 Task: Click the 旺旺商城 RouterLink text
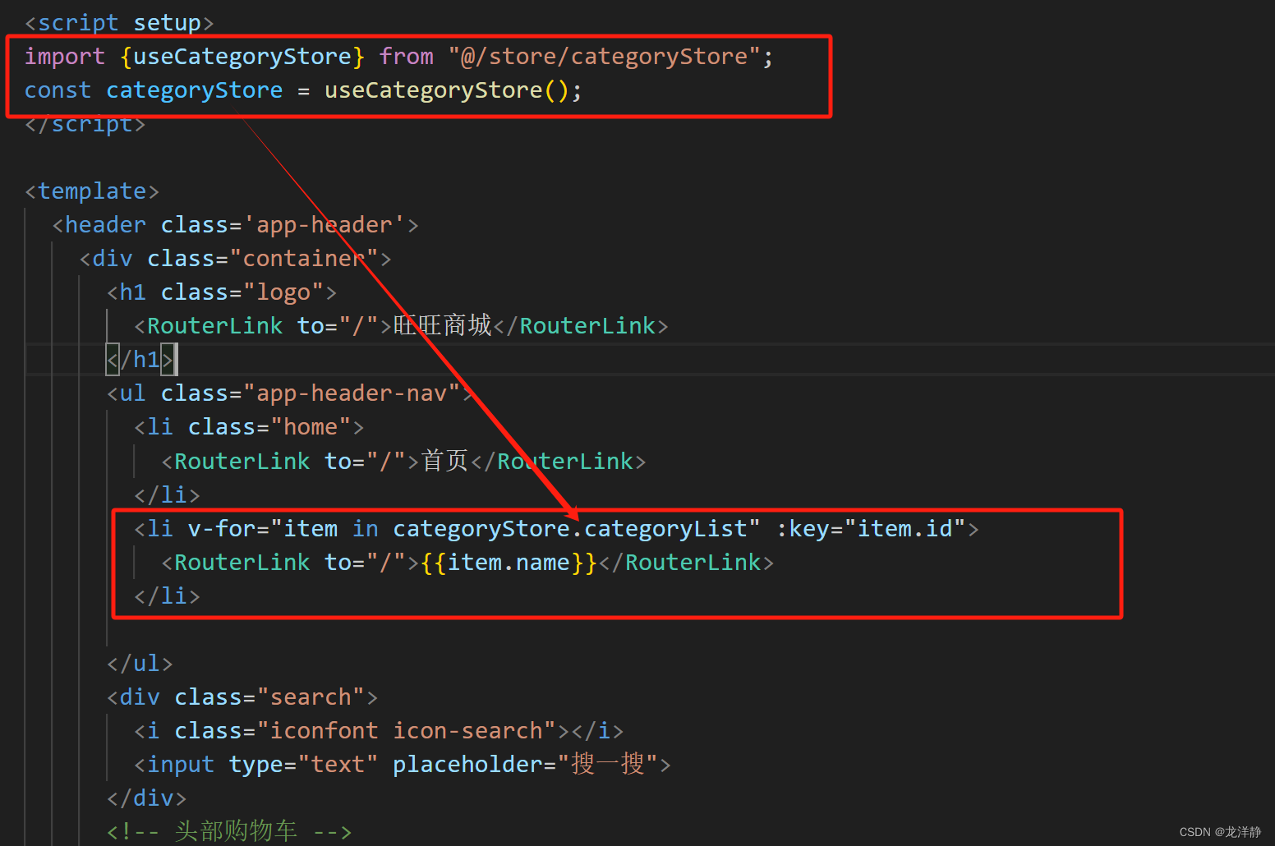(x=441, y=324)
